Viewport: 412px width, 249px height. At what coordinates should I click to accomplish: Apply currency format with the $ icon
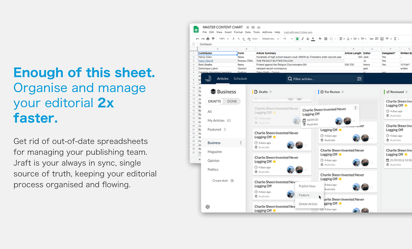click(x=234, y=39)
